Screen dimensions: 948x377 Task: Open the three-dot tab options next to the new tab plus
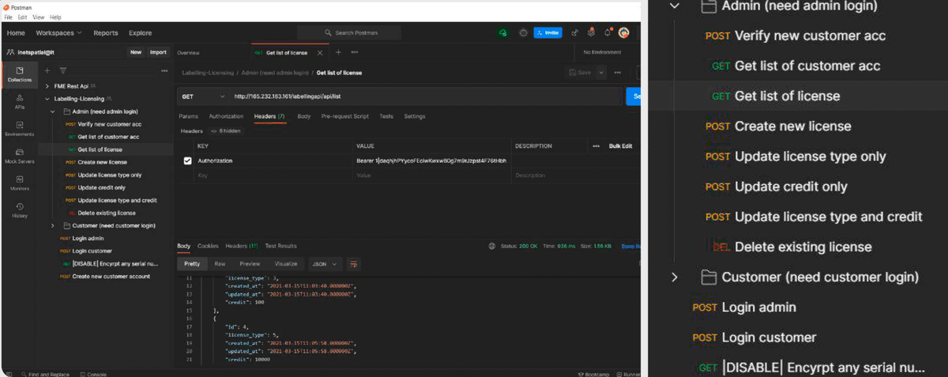[x=354, y=52]
